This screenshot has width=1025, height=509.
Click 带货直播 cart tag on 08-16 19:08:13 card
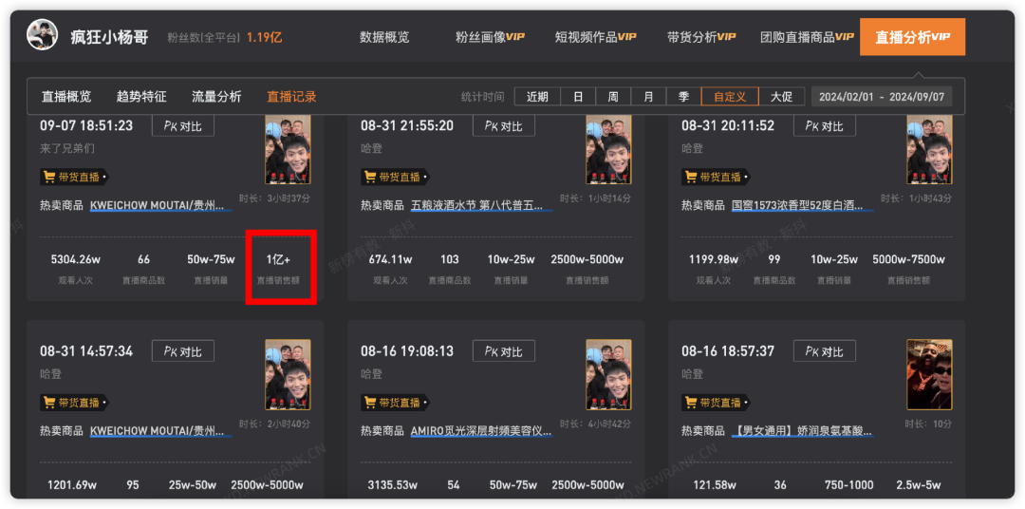[x=395, y=403]
